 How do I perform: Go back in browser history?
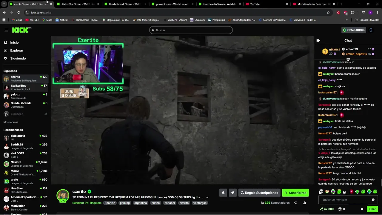coord(4,13)
